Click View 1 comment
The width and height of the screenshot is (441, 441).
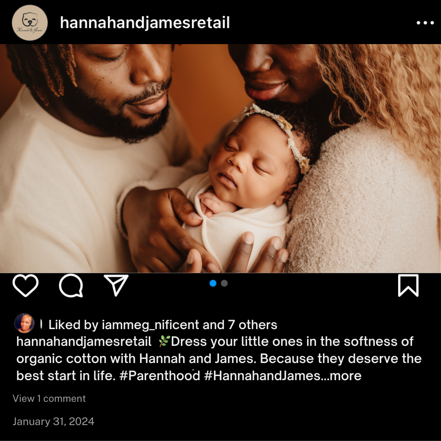point(49,399)
